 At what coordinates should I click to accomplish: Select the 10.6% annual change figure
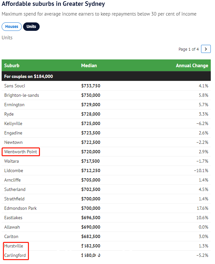pos(202,218)
